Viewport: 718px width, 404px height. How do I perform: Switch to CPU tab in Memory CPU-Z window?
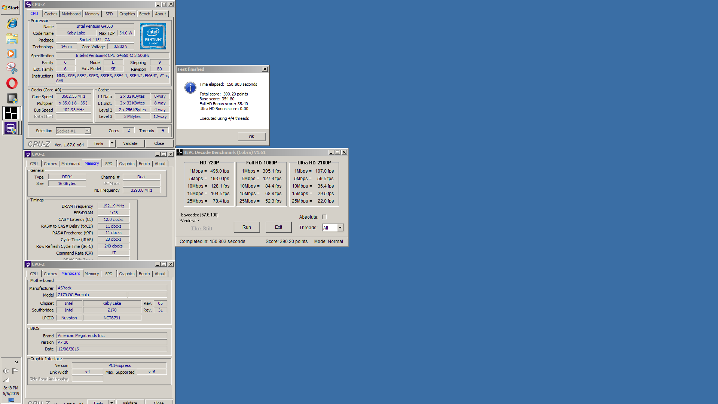coord(34,164)
